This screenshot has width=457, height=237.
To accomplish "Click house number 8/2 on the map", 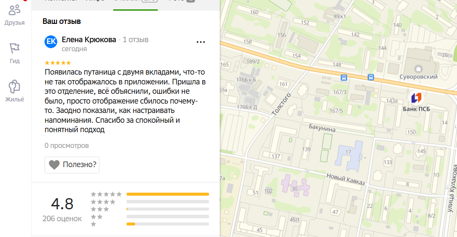I will [432, 216].
